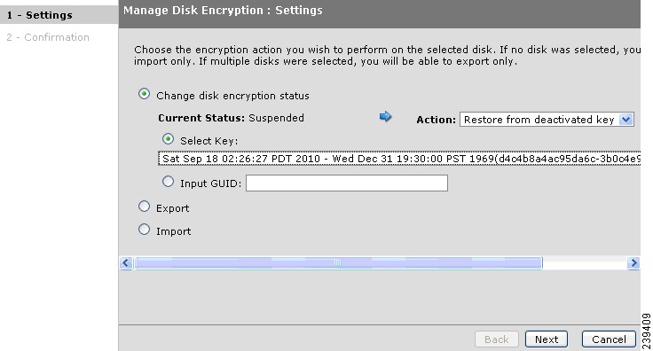Select the Import radio option
The width and height of the screenshot is (653, 351).
144,230
